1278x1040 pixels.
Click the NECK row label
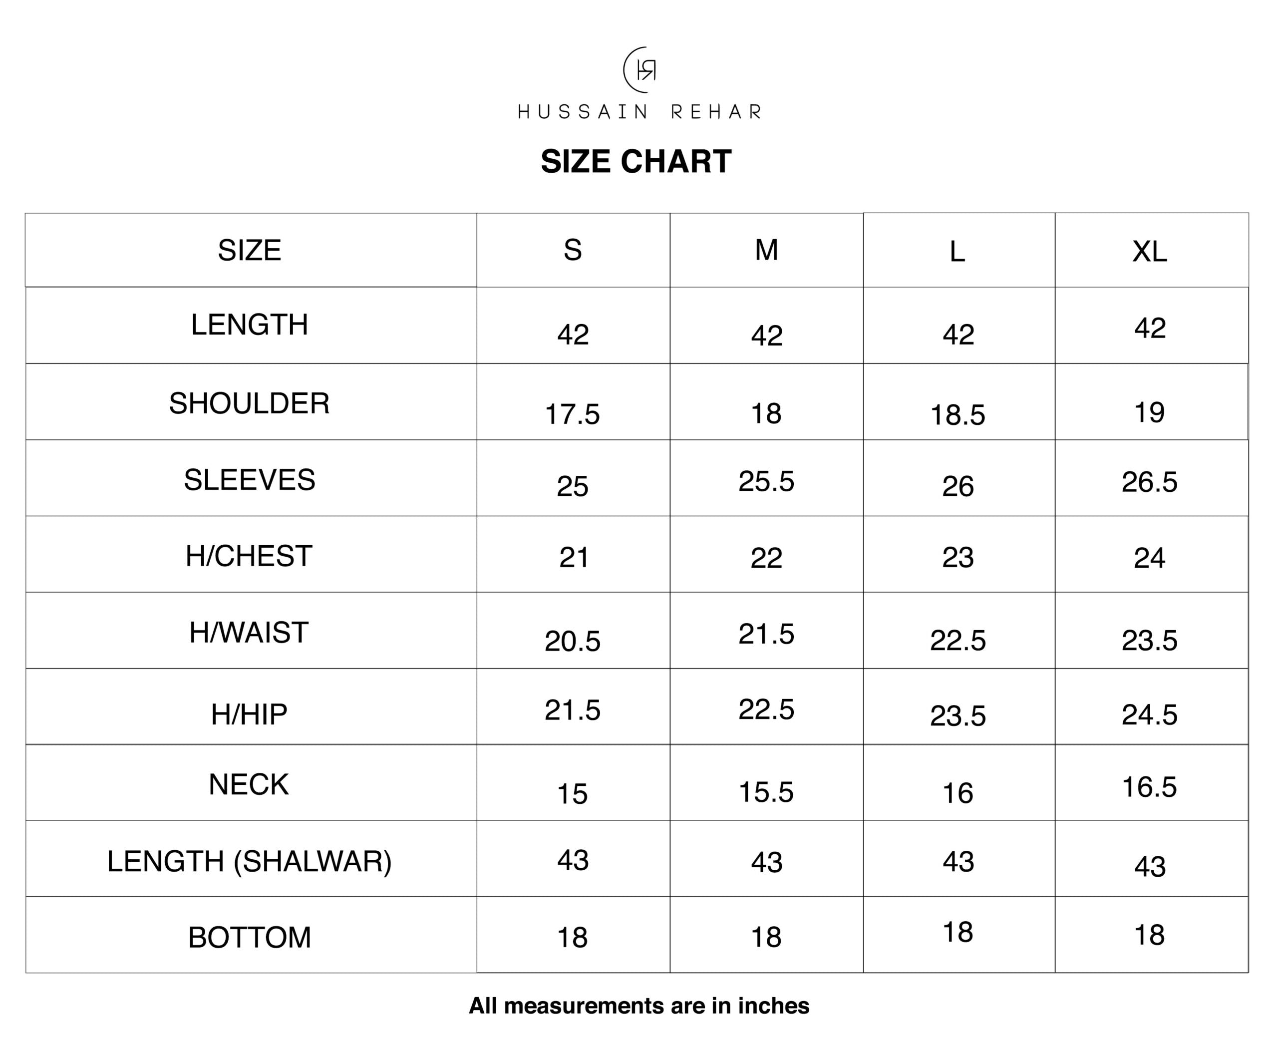(x=249, y=784)
